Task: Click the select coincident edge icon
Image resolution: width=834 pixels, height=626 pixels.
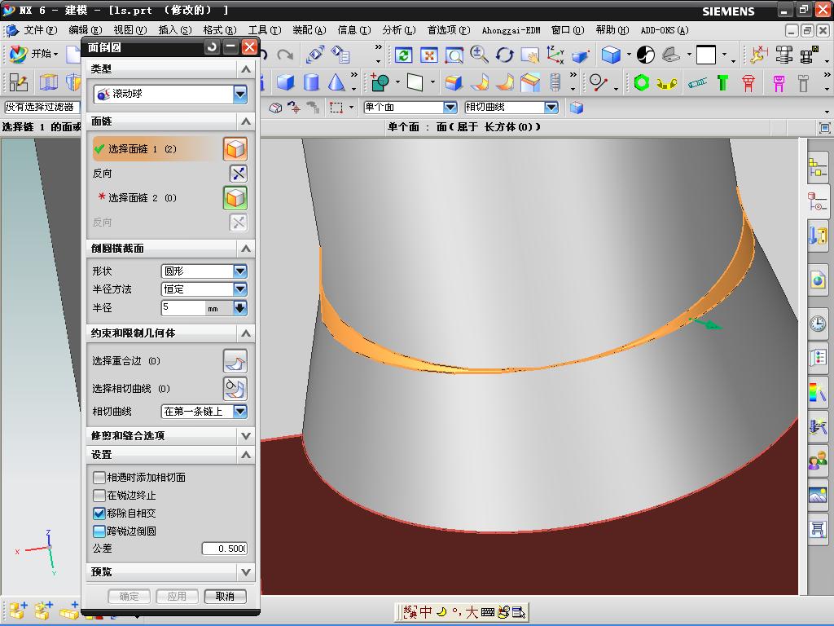Action: click(235, 361)
